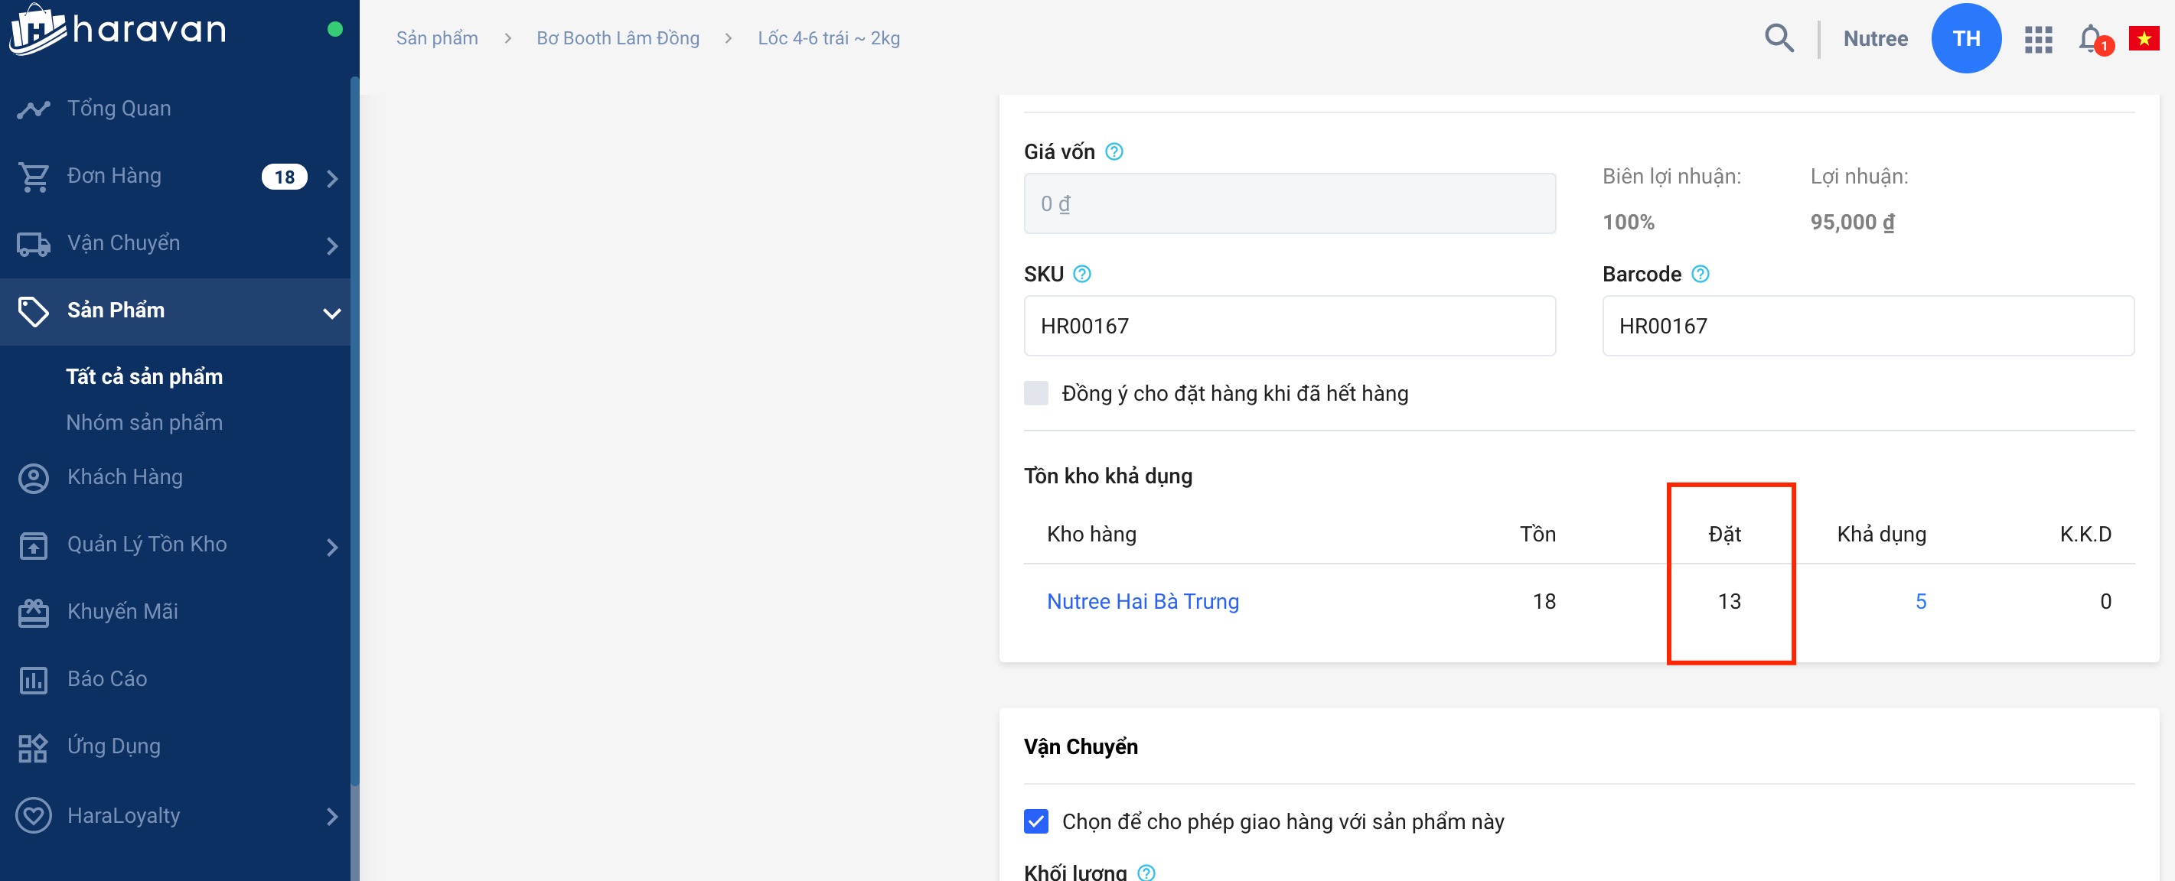Expand the HaraLoyalty submenu arrow

tap(332, 817)
